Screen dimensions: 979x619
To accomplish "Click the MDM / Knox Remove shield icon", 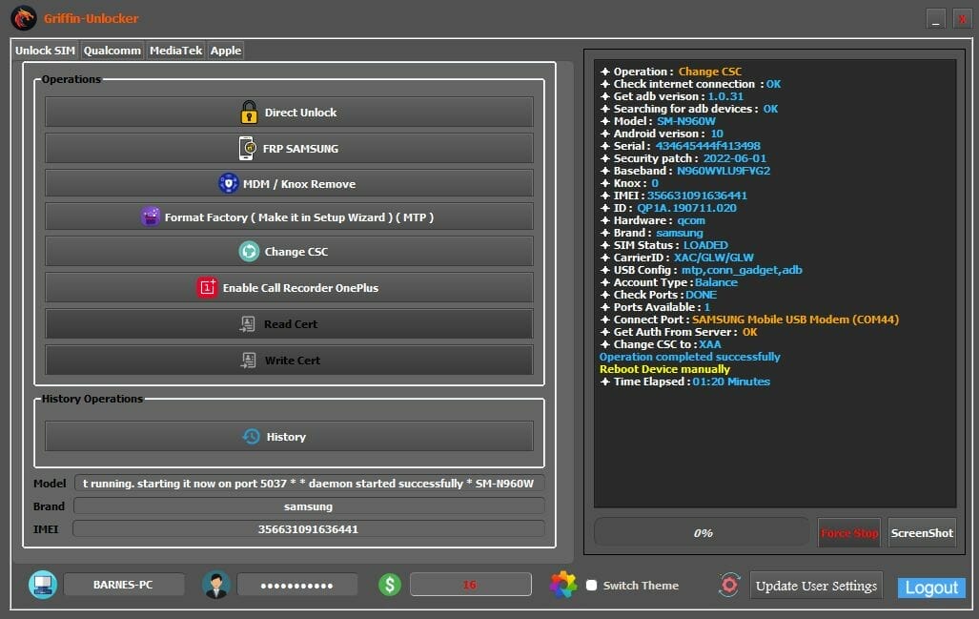I will click(228, 184).
